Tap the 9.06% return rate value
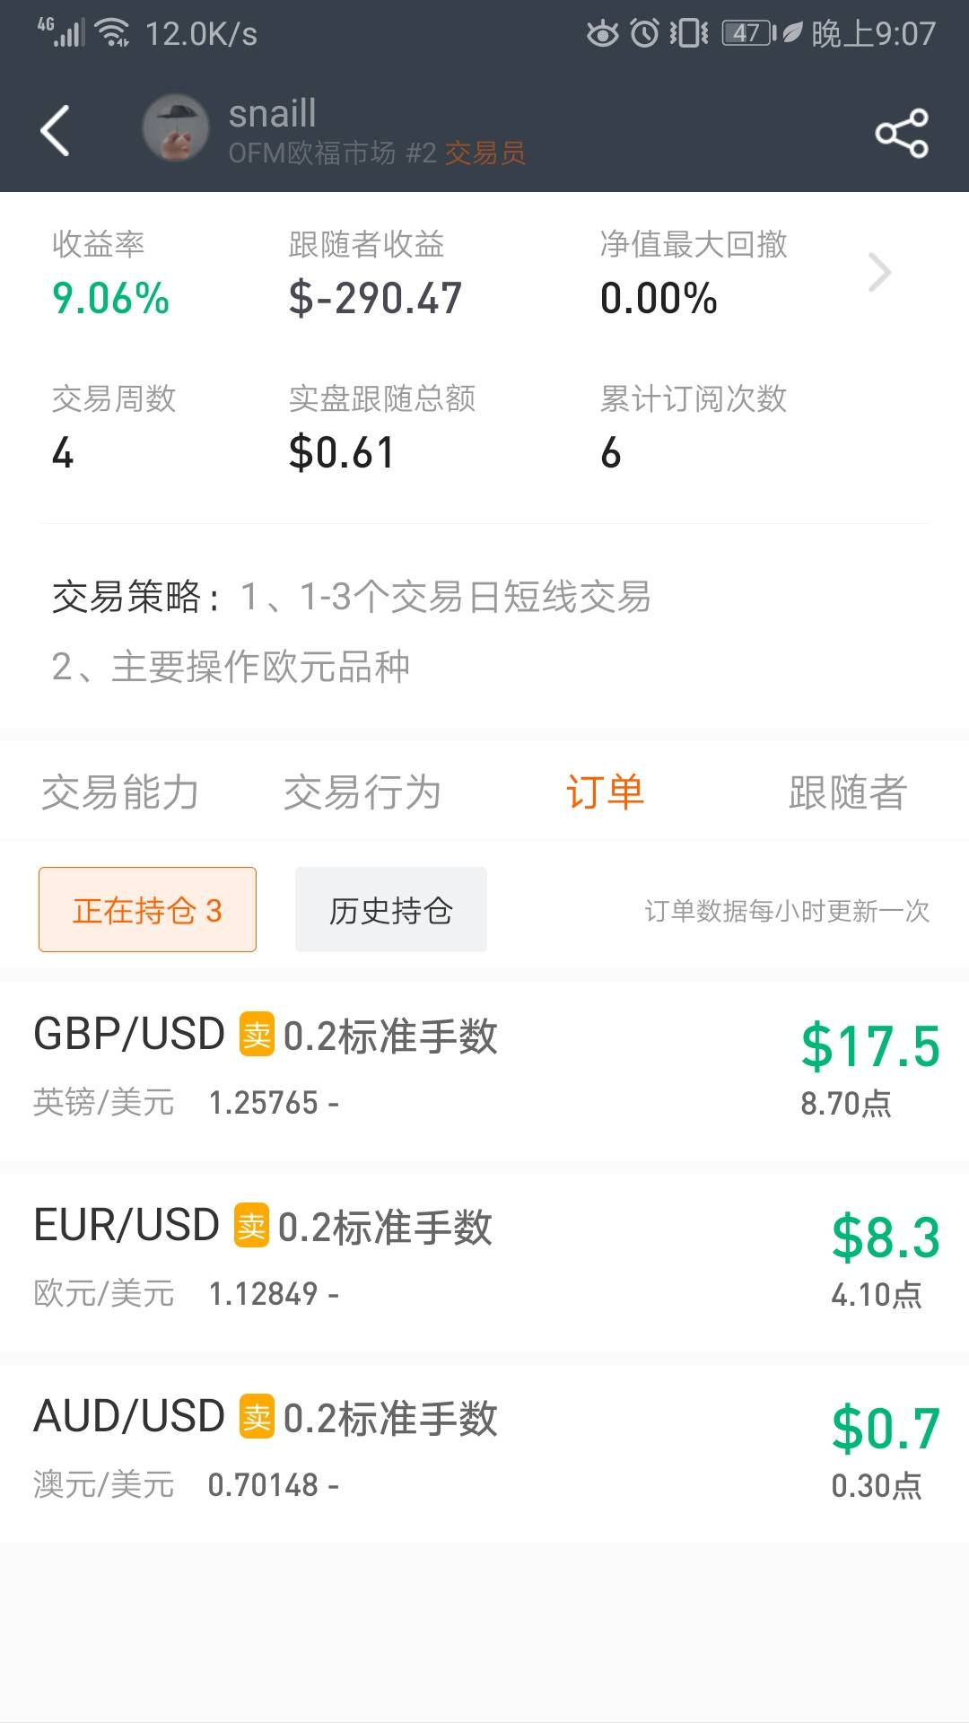Screen dimensions: 969x1723 111,299
